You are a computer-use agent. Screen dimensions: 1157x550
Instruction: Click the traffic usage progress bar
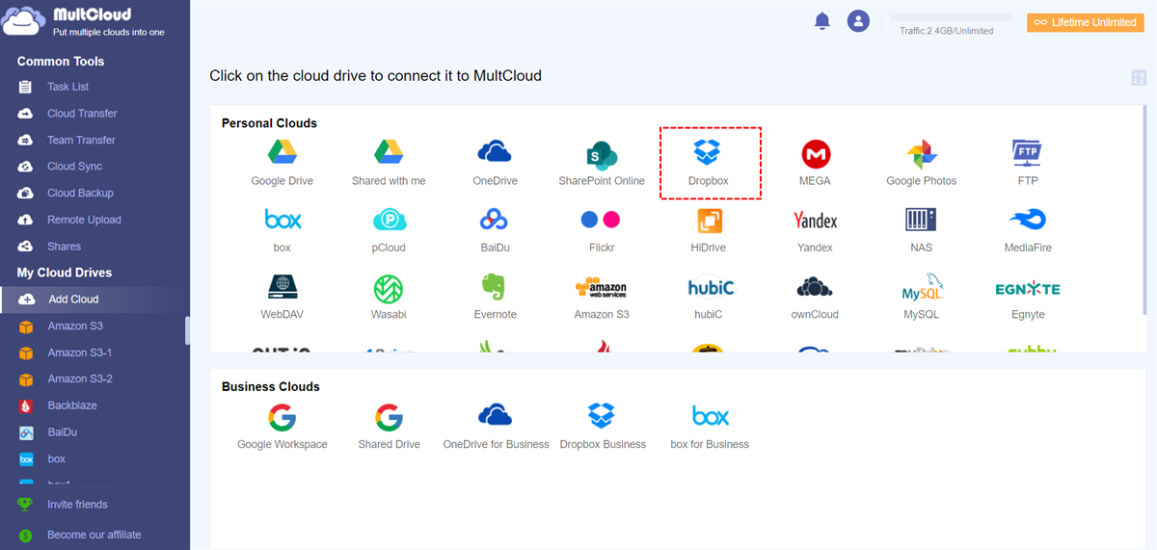coord(950,17)
